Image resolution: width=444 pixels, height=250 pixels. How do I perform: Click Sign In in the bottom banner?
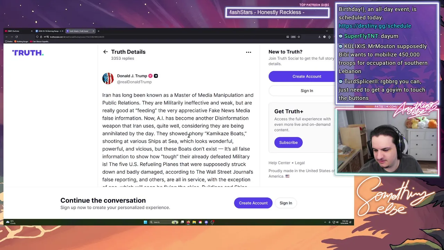[286, 203]
